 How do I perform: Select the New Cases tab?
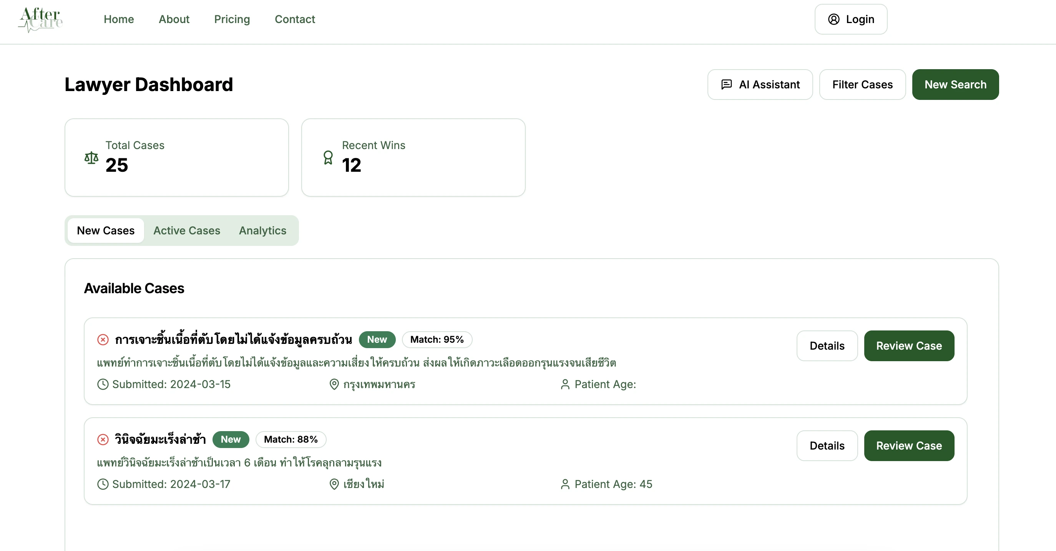pos(105,231)
